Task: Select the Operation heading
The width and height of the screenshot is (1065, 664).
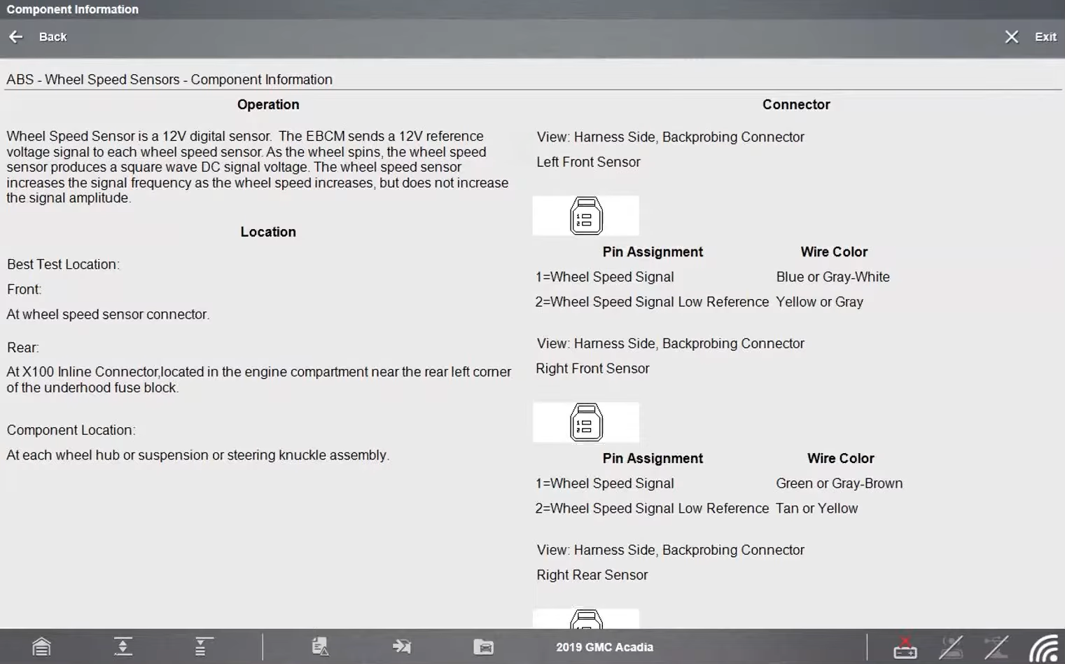Action: (268, 104)
